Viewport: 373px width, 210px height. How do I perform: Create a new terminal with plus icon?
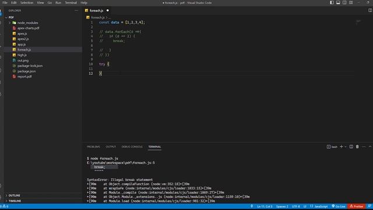(342, 146)
